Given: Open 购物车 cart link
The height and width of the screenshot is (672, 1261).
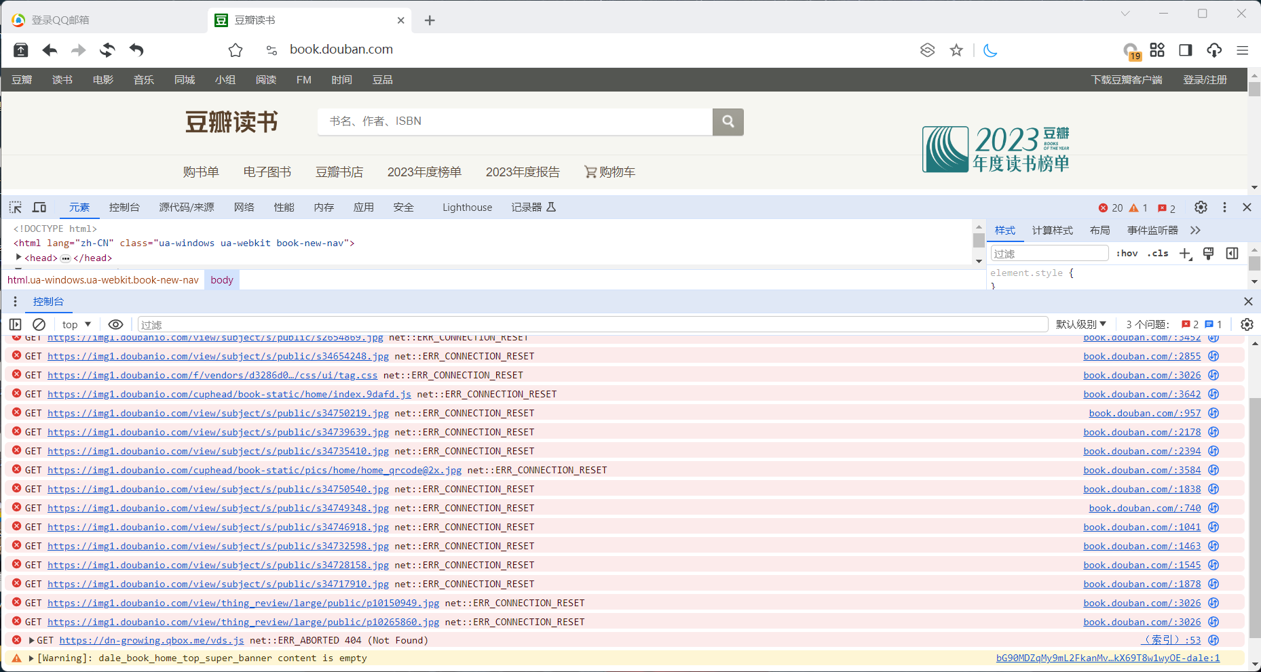Looking at the screenshot, I should pos(609,172).
